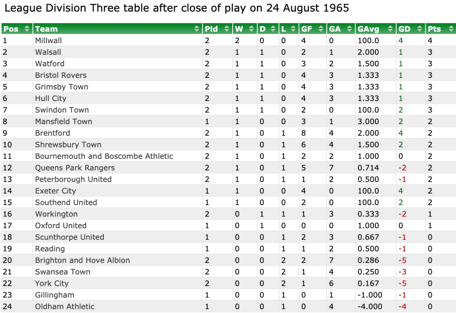Click the sort arrows in GD column
Image resolution: width=456 pixels, height=313 pixels.
click(x=419, y=29)
